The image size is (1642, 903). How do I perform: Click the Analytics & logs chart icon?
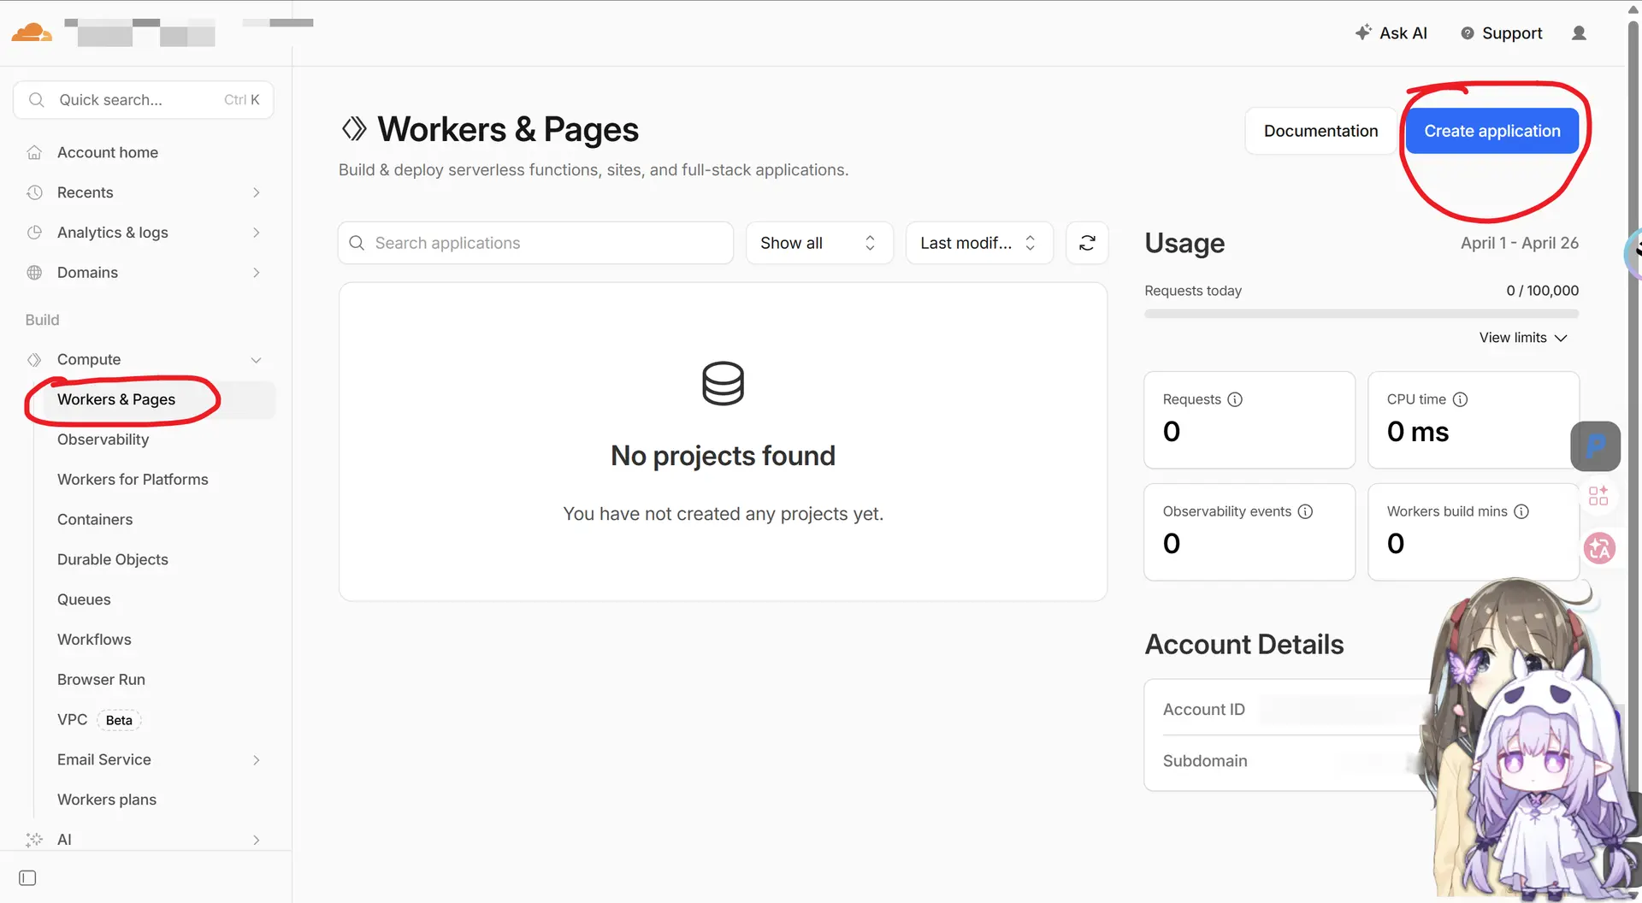(x=34, y=233)
